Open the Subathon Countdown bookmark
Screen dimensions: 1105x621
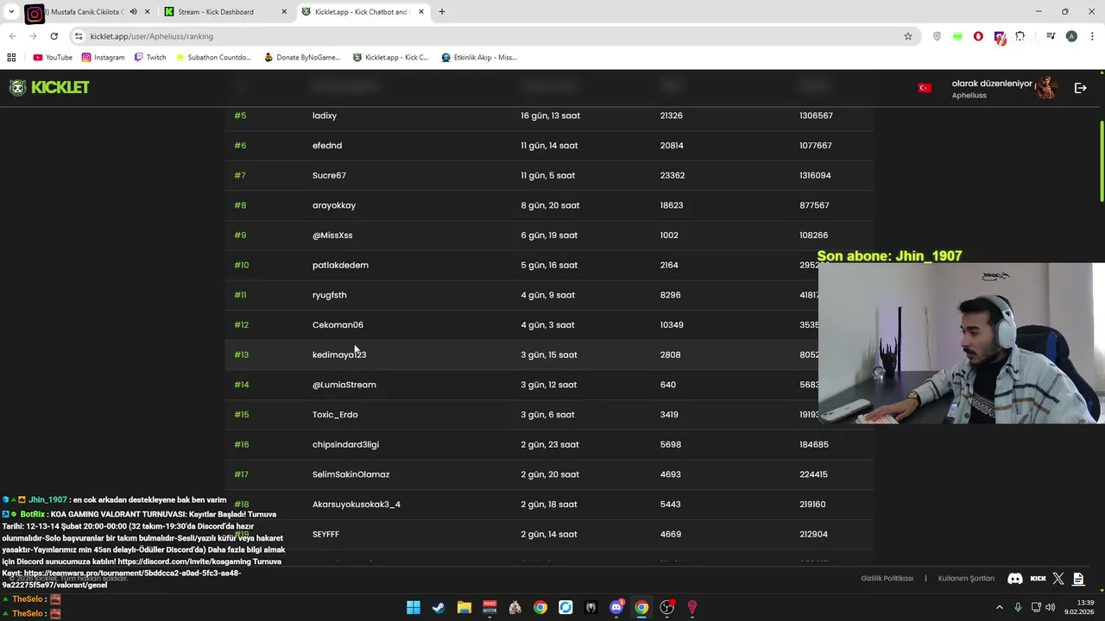pos(213,58)
